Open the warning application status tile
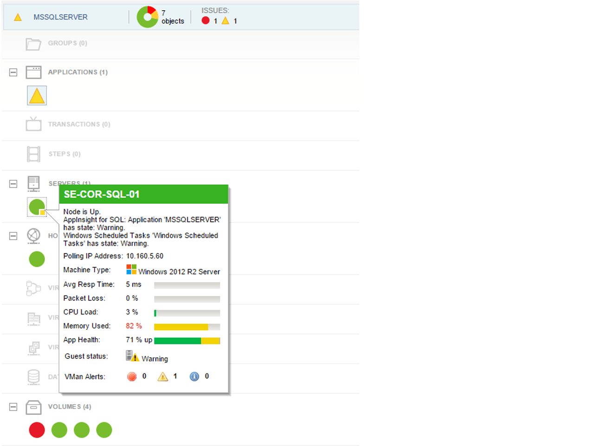Screen dimensions: 594x446 pyautogui.click(x=37, y=96)
